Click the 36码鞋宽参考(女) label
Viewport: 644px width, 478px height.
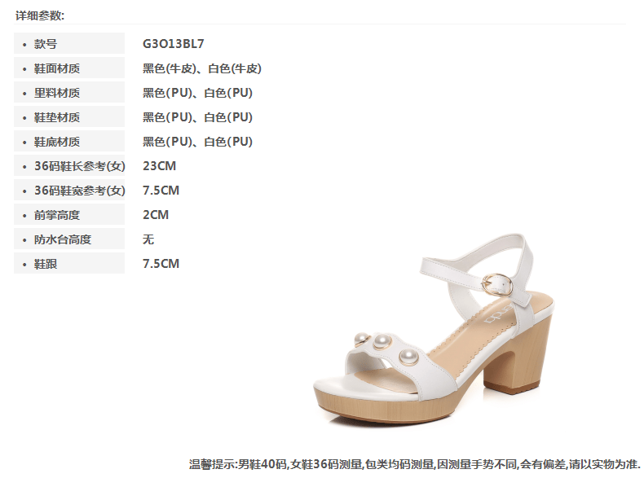80,191
